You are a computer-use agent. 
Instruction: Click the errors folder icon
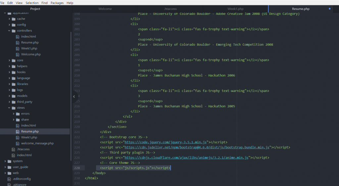(x=18, y=114)
